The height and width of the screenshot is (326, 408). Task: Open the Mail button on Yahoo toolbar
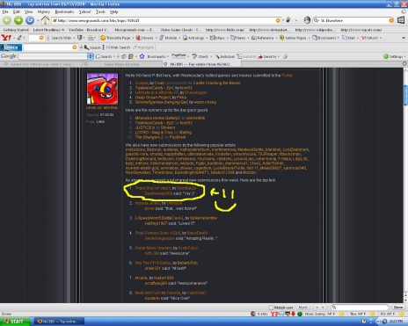(x=348, y=38)
